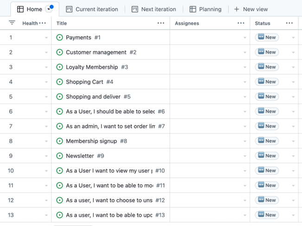
Task: Click the open issue icon for issue #12
Action: click(x=59, y=200)
